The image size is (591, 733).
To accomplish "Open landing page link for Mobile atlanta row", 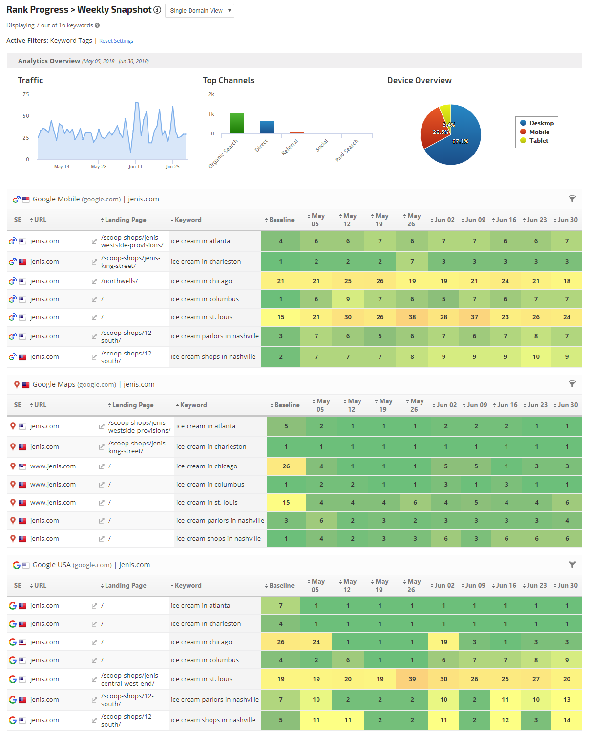I will click(94, 241).
